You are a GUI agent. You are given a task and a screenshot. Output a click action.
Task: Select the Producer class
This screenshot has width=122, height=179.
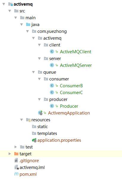pos(69,106)
